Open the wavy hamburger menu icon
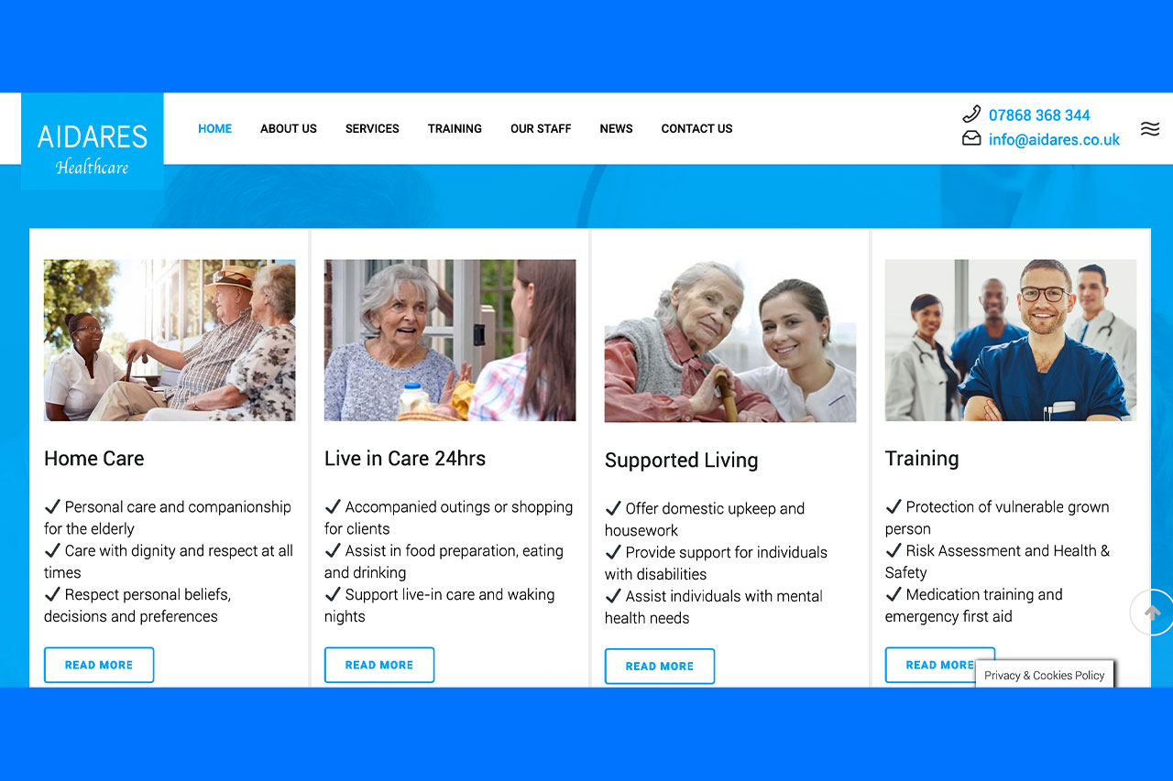Image resolution: width=1173 pixels, height=781 pixels. click(1150, 129)
